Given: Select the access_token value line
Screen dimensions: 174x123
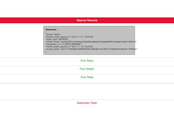Looking at the screenshot, I should pyautogui.click(x=91, y=49).
